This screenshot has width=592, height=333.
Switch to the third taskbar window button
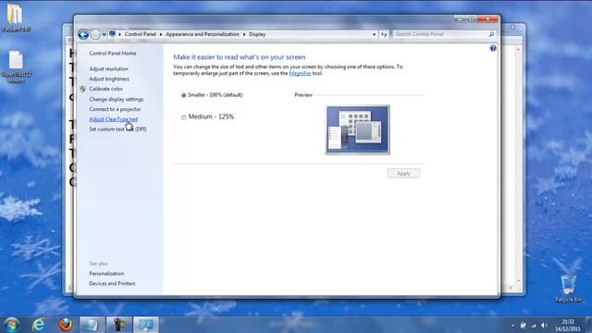(x=92, y=325)
